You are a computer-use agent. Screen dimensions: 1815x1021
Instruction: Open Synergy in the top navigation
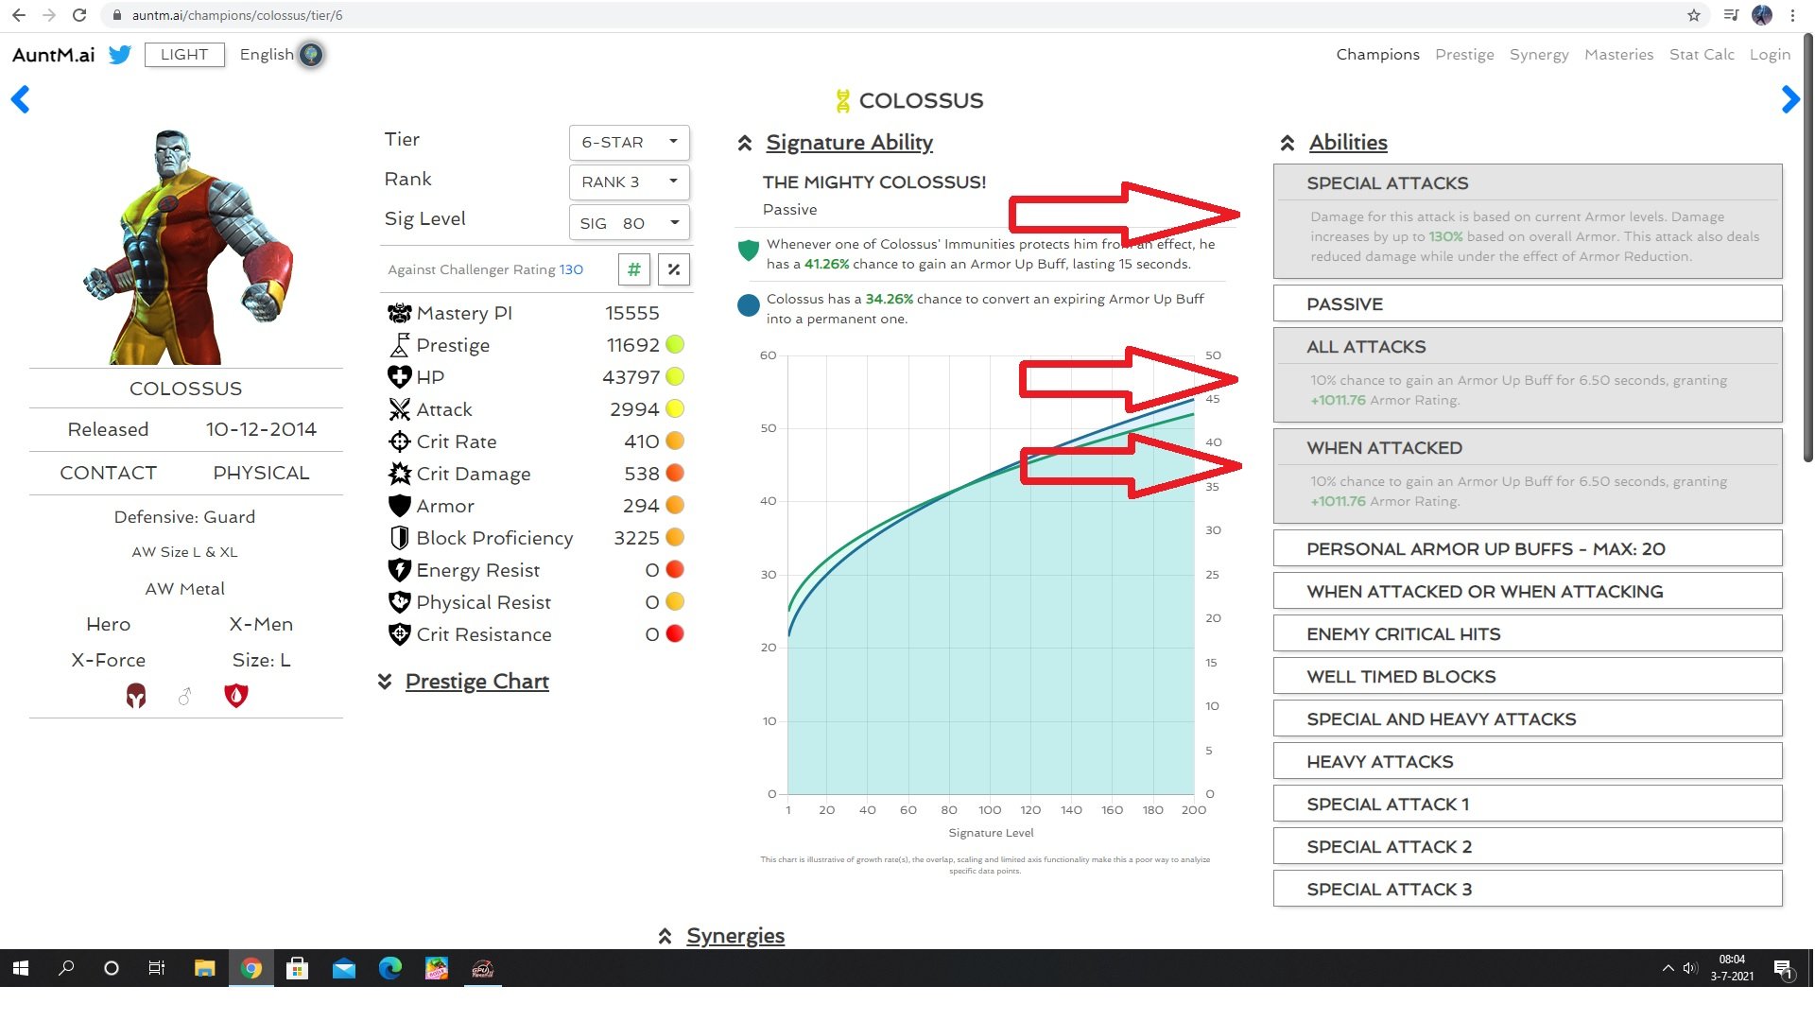[1539, 55]
